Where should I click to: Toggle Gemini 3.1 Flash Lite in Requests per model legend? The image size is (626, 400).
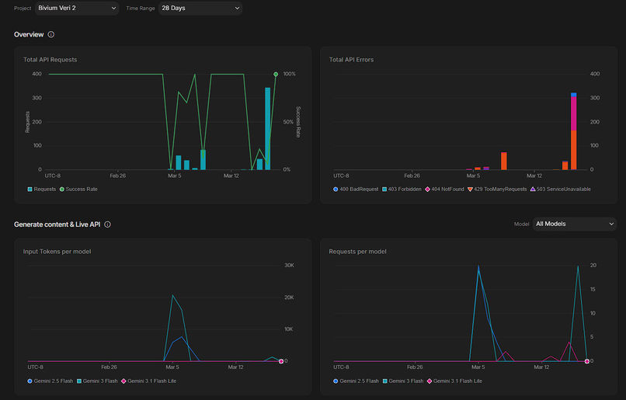click(454, 381)
